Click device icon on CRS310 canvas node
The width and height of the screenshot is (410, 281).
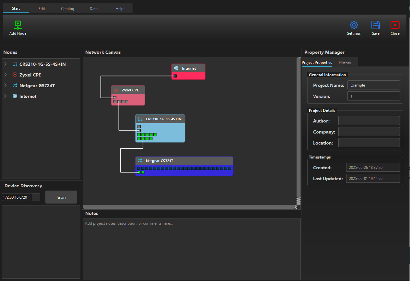[x=140, y=119]
